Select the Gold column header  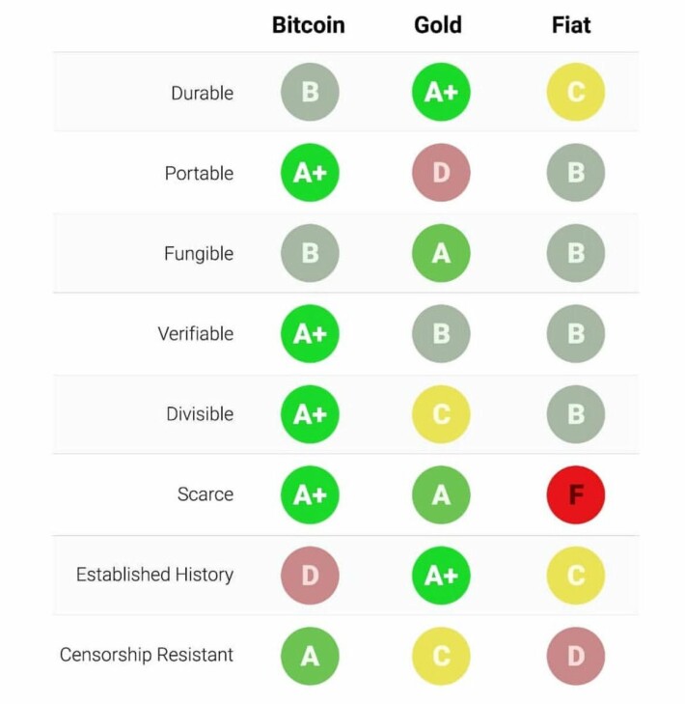[x=438, y=25]
